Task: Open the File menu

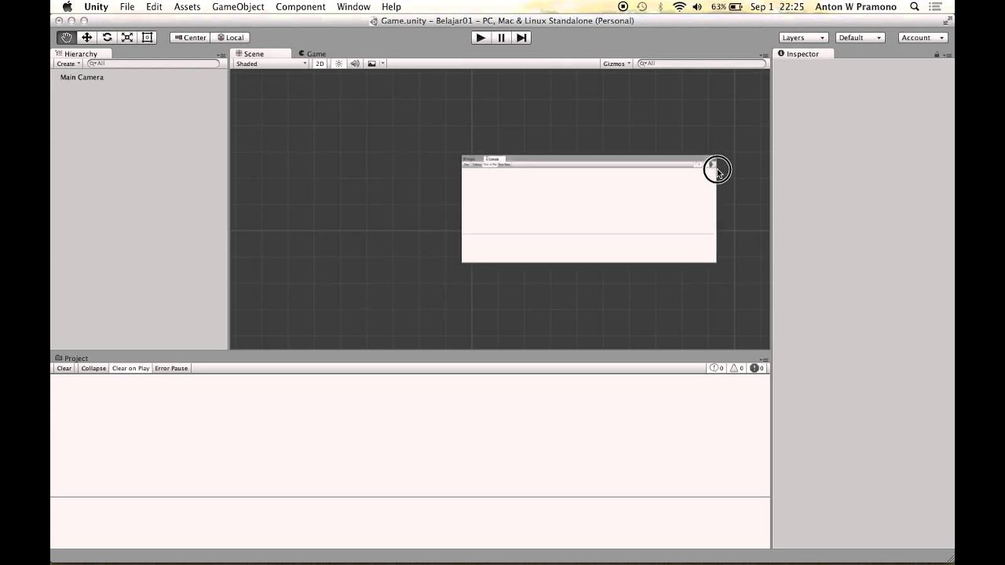Action: coord(127,7)
